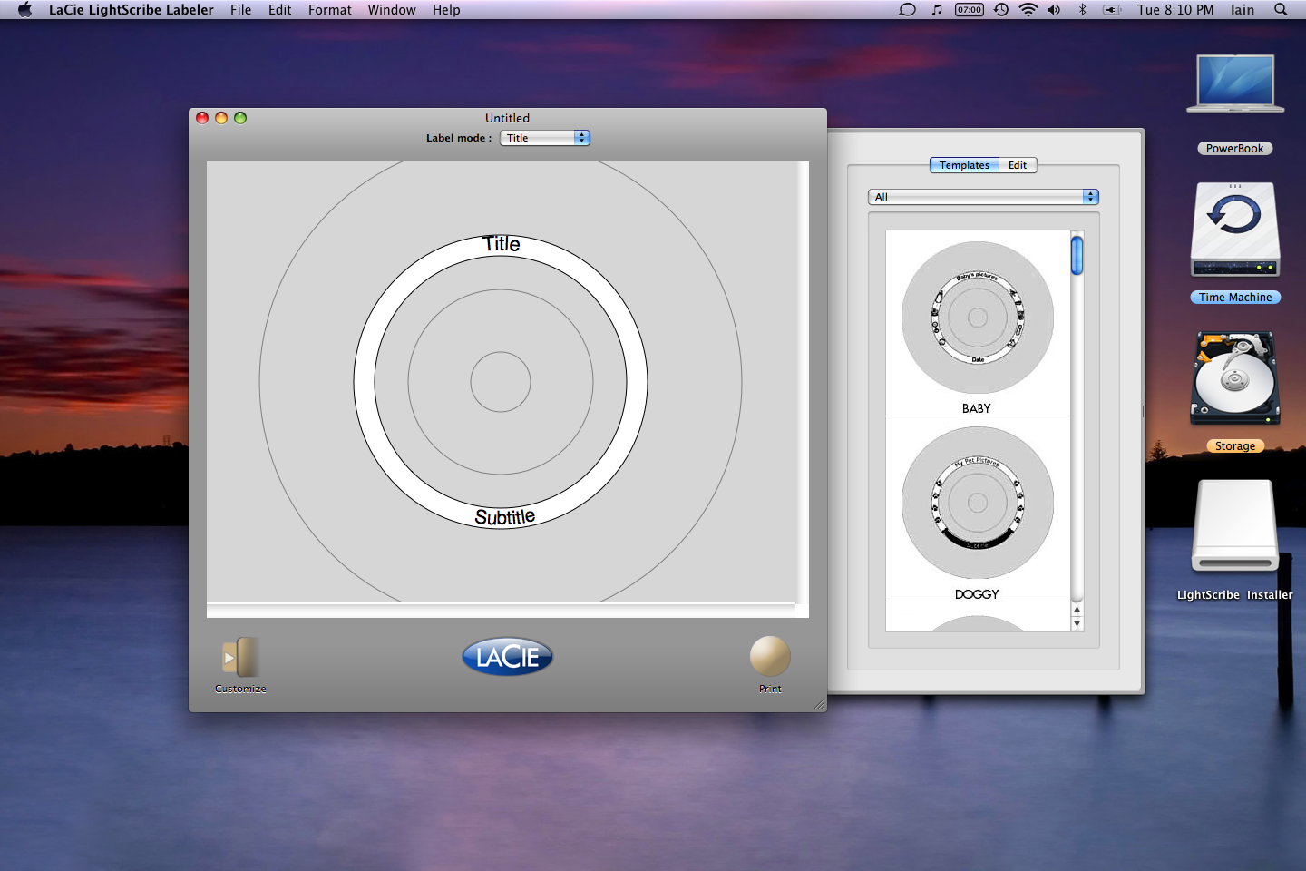Click the clock Tue 8:10 PM

tap(1175, 10)
